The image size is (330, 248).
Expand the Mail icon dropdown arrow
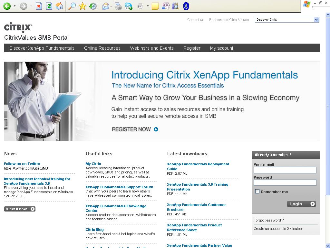click(111, 6)
